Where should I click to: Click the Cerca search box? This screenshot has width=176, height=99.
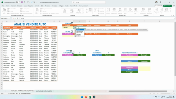point(89,2)
